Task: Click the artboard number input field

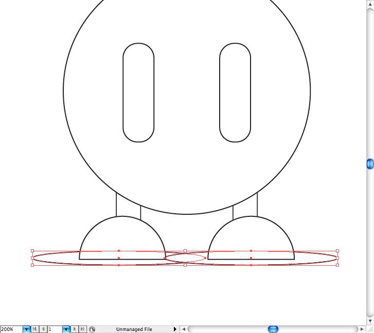Action: pyautogui.click(x=54, y=329)
